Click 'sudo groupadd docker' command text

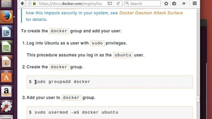[62, 82]
